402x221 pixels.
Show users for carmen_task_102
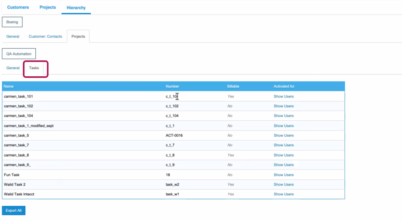point(283,106)
